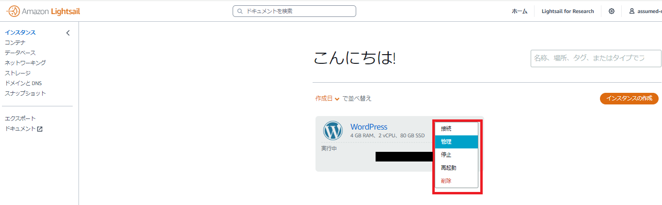Click the user account icon
Viewport: 662px width, 205px height.
[x=632, y=11]
